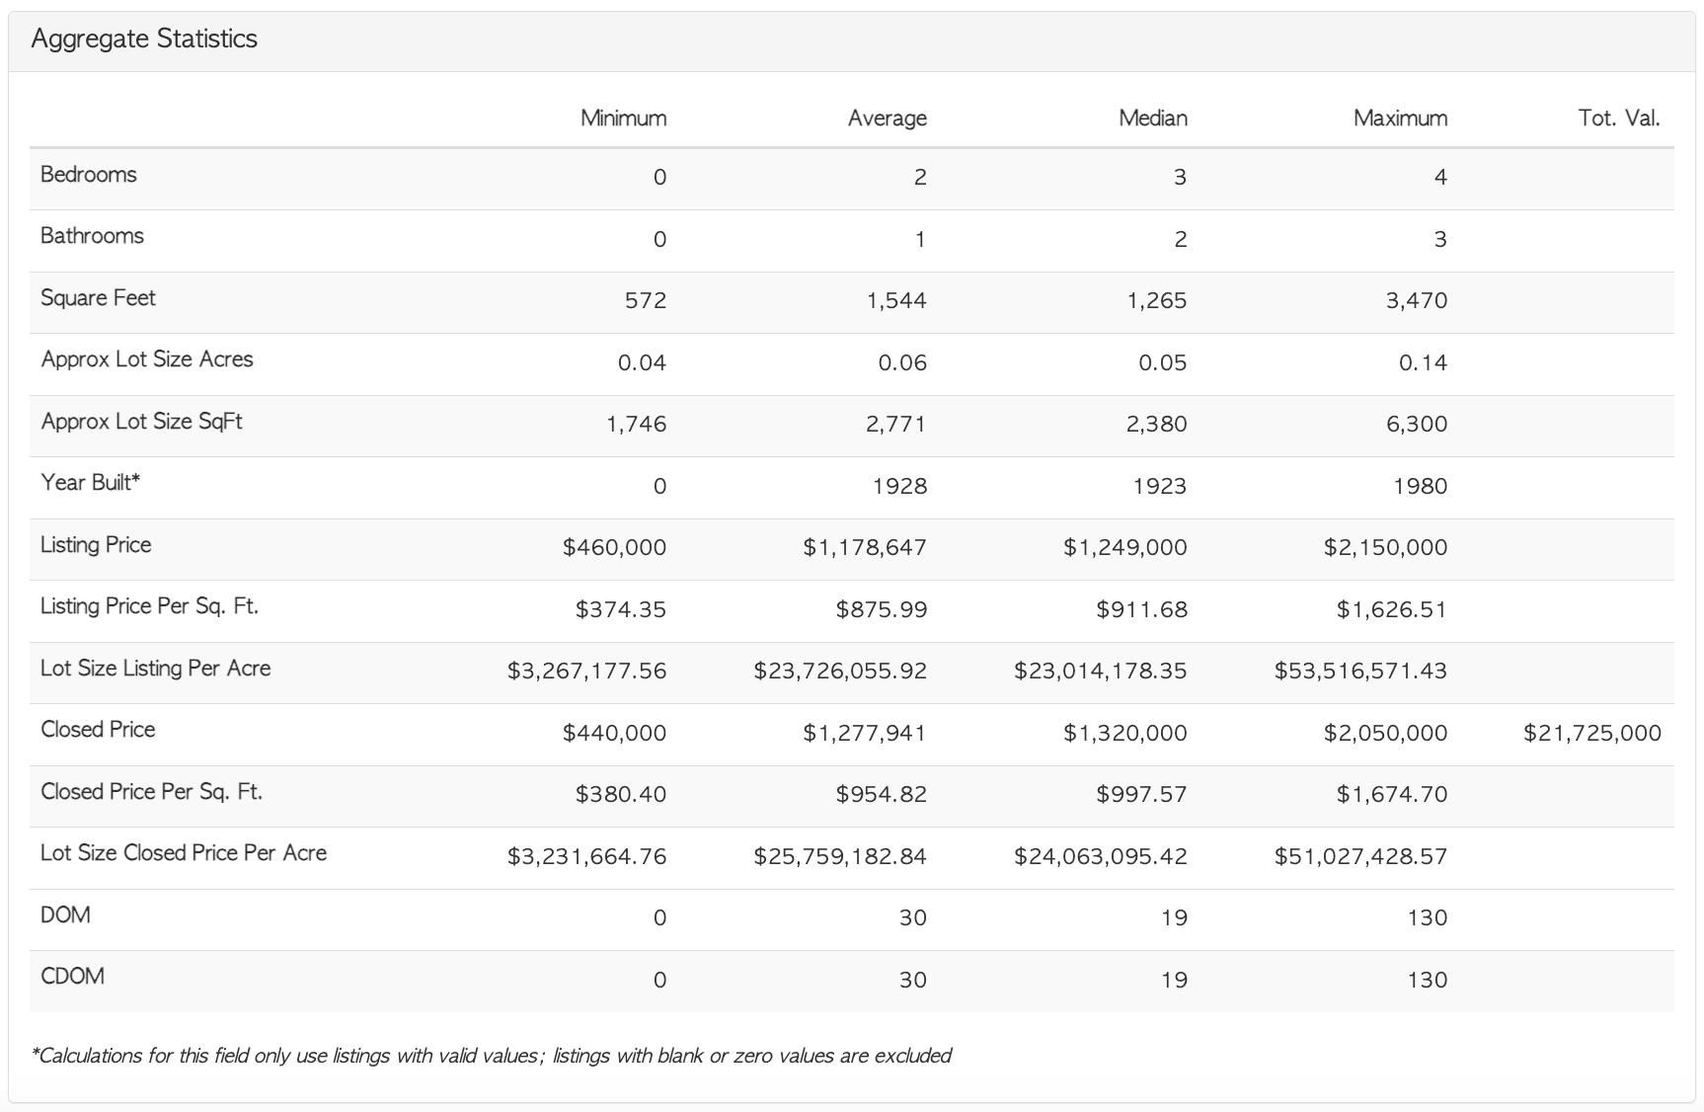Click the Bedrooms row label
1704x1112 pixels.
pyautogui.click(x=89, y=175)
